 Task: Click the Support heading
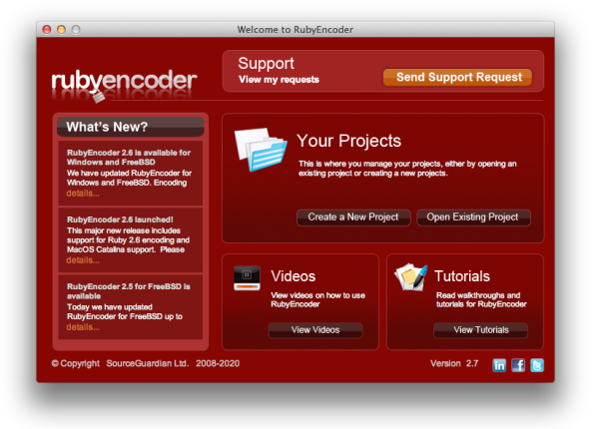pos(266,64)
